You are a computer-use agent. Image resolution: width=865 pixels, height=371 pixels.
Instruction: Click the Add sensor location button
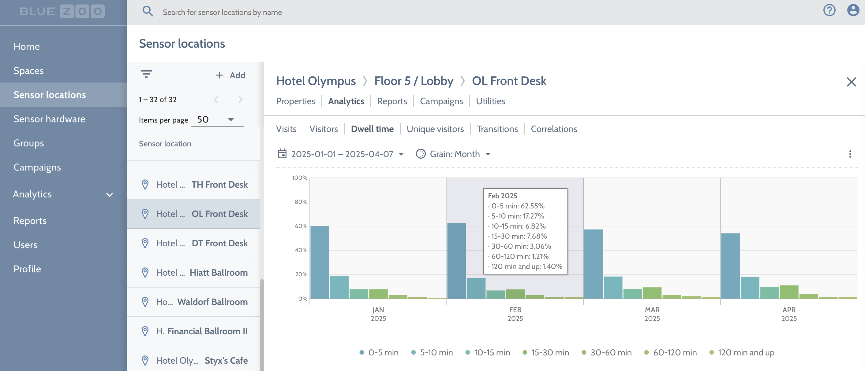coord(230,75)
